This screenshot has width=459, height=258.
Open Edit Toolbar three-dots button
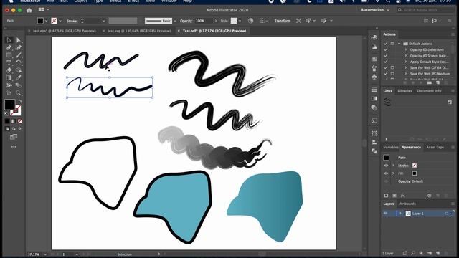tap(14, 147)
